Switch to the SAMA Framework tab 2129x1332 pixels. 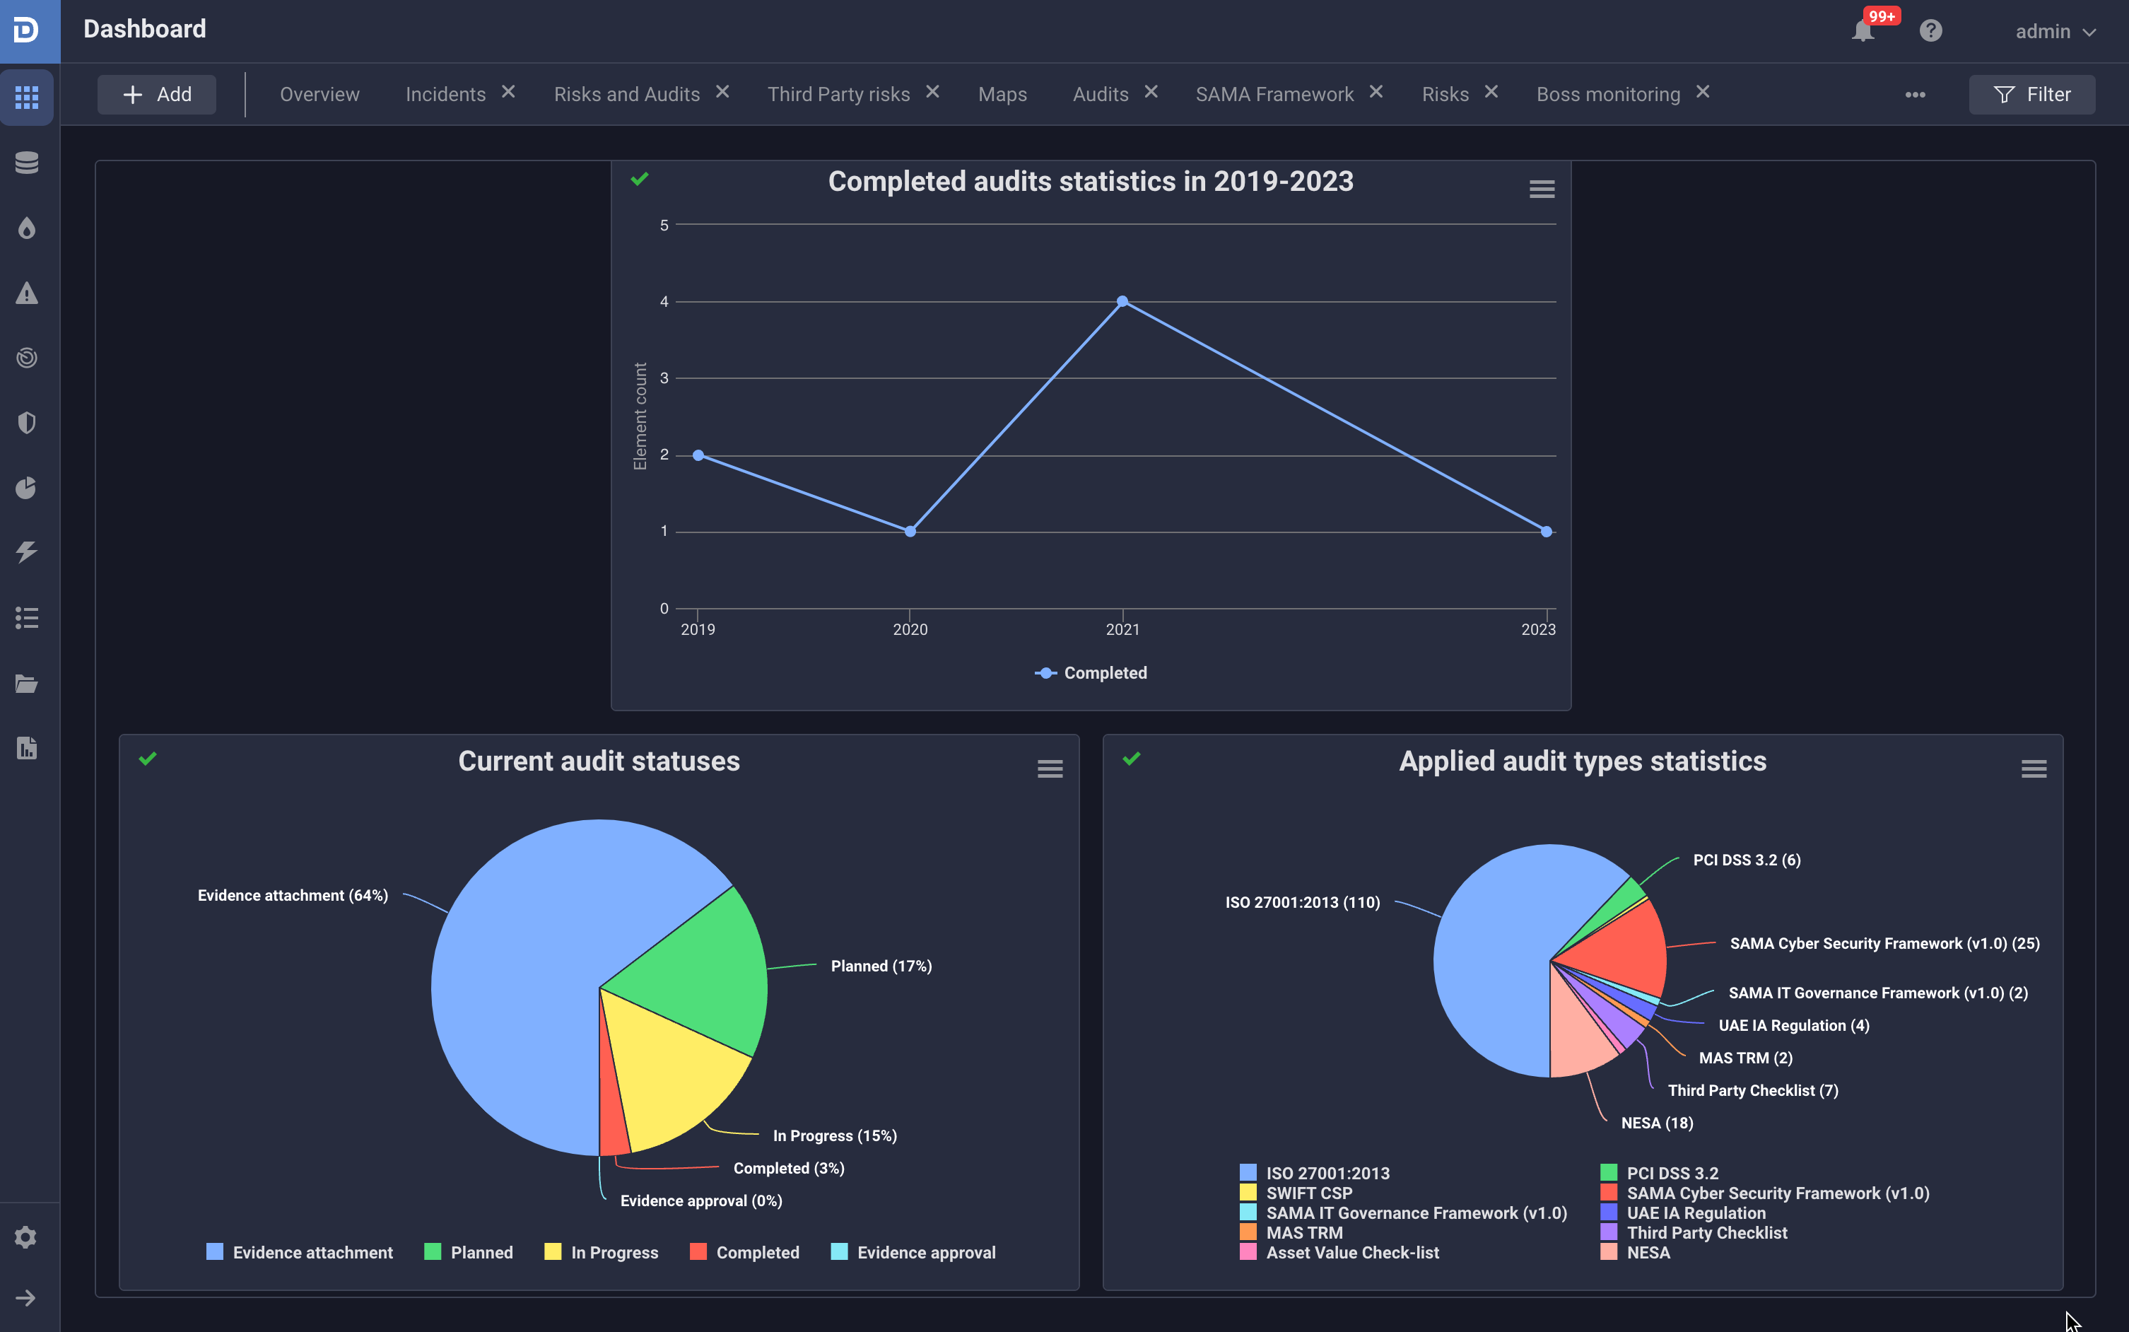(1273, 94)
